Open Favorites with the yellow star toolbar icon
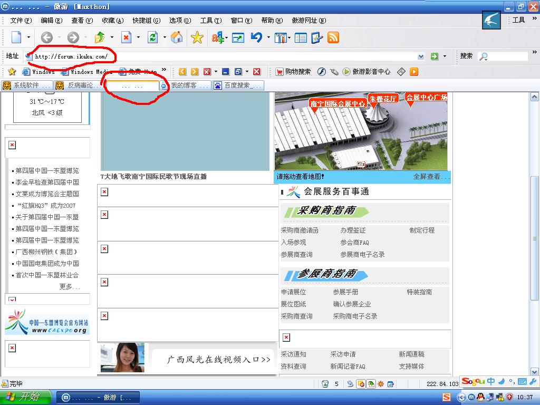 [x=197, y=37]
